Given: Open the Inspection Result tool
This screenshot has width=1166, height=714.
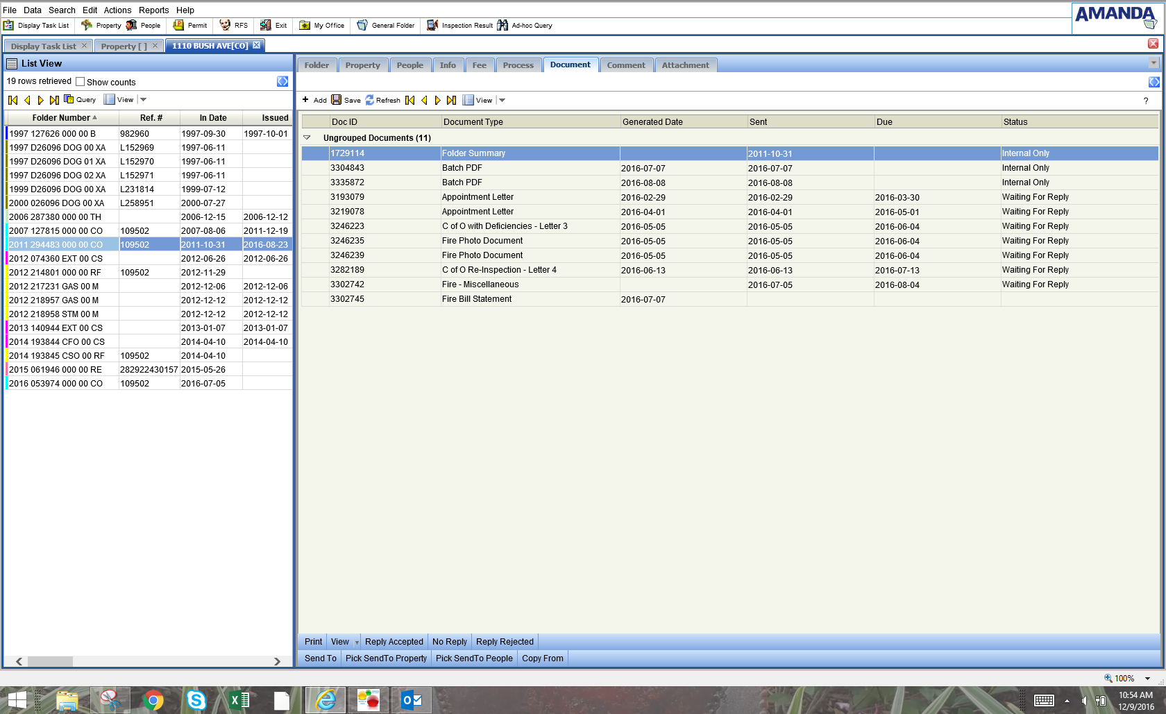Looking at the screenshot, I should [x=459, y=26].
